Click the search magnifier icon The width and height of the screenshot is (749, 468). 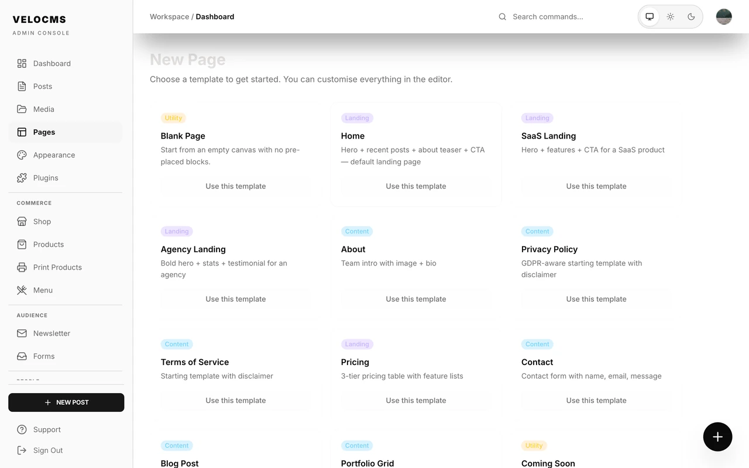(502, 17)
